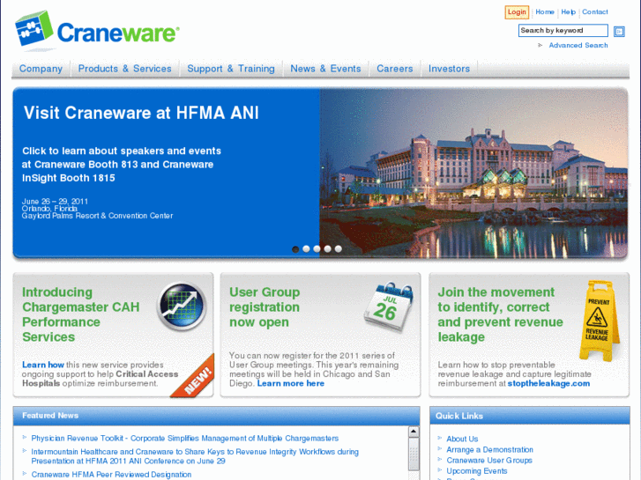
Task: Open the Contact link
Action: tap(595, 12)
